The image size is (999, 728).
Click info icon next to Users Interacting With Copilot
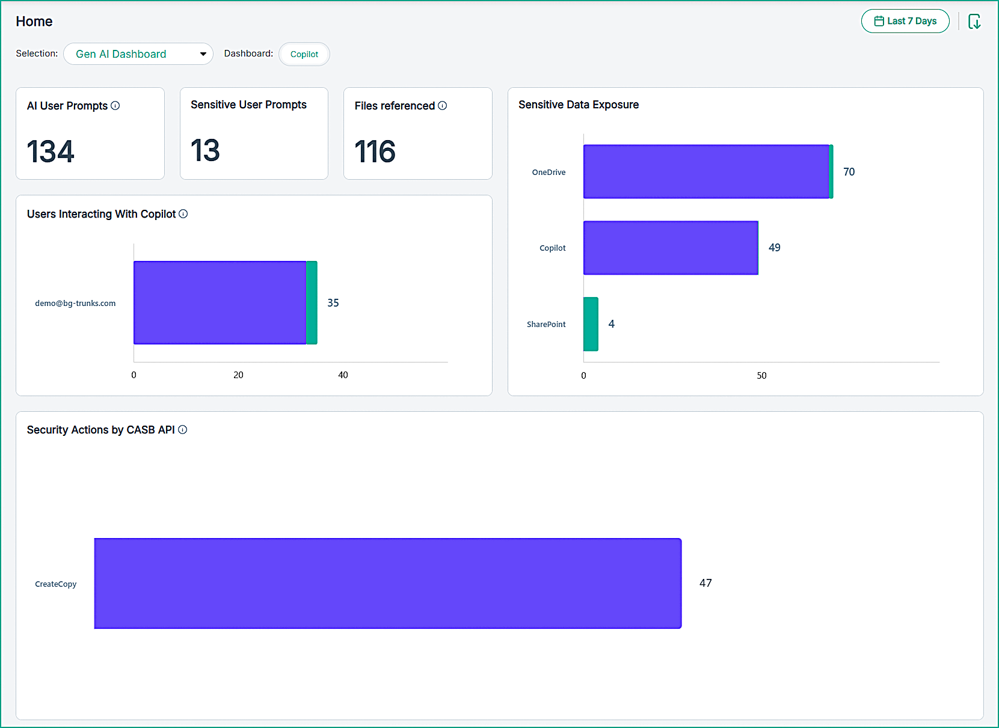tap(183, 214)
